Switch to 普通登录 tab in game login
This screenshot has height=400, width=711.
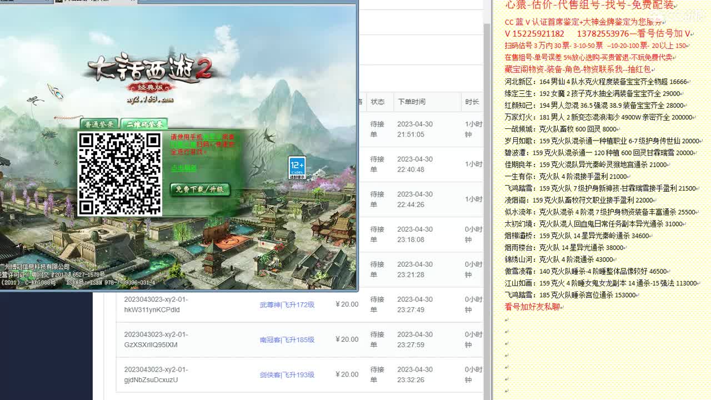[100, 124]
